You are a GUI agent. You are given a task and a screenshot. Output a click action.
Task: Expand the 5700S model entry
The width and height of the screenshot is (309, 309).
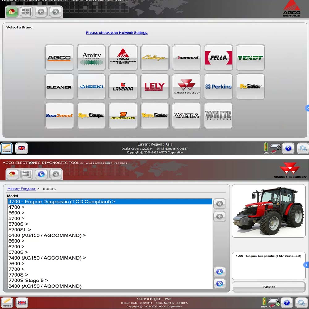[x=18, y=224]
